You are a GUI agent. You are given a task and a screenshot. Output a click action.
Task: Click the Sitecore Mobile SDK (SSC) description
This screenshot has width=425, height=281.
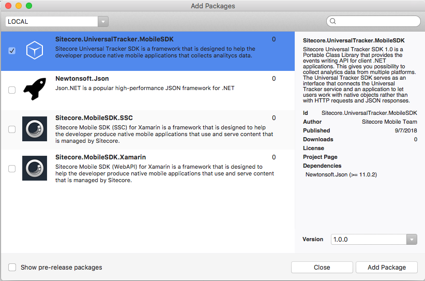tap(164, 134)
